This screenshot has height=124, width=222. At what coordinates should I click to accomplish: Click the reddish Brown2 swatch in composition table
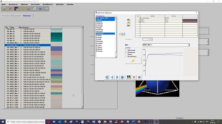click(190, 22)
